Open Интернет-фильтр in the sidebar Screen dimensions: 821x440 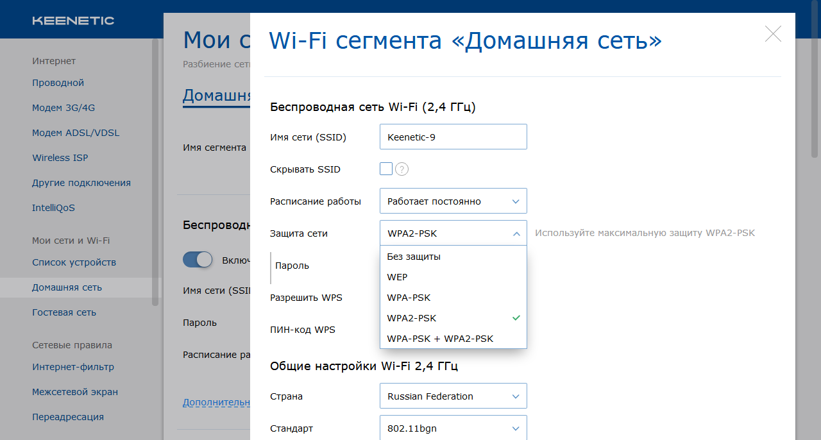[x=73, y=367]
